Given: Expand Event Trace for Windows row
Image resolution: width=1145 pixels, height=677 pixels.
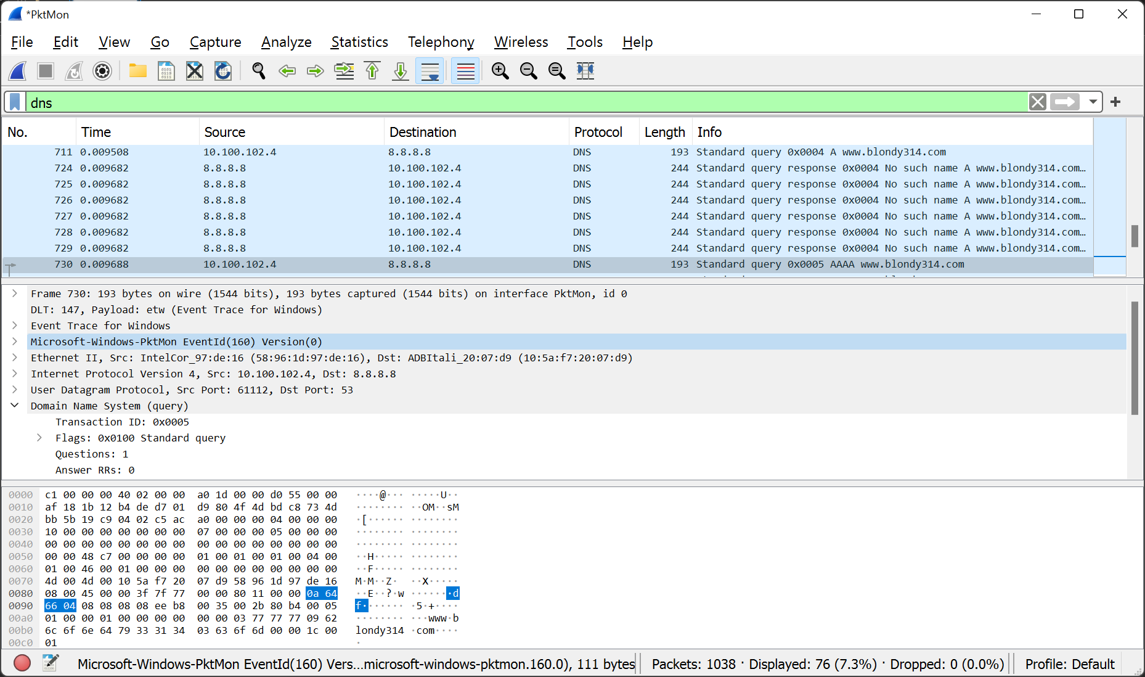Looking at the screenshot, I should [15, 326].
